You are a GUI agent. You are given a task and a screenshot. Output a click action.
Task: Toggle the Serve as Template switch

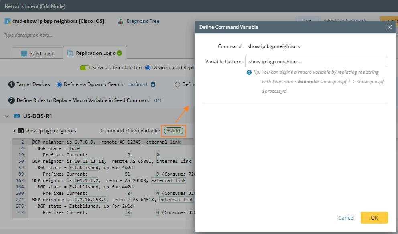point(85,68)
